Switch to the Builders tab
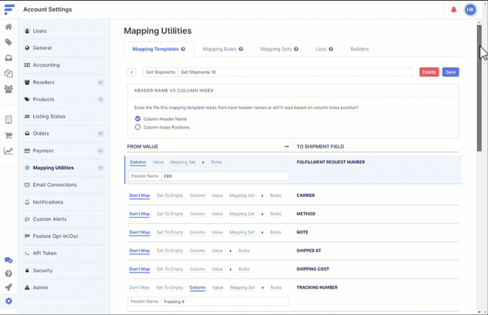The height and width of the screenshot is (315, 488). (359, 49)
